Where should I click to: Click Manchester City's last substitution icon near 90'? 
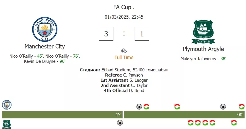242,107
